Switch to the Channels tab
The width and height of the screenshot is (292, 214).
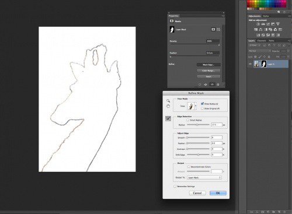coord(262,41)
